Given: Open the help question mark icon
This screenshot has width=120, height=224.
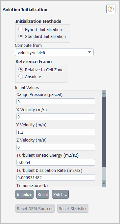Looking at the screenshot, I should tap(110, 9).
